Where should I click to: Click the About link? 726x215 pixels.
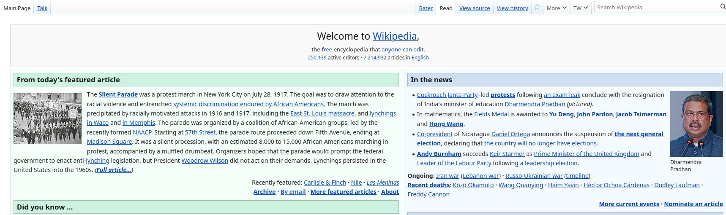tap(390, 192)
